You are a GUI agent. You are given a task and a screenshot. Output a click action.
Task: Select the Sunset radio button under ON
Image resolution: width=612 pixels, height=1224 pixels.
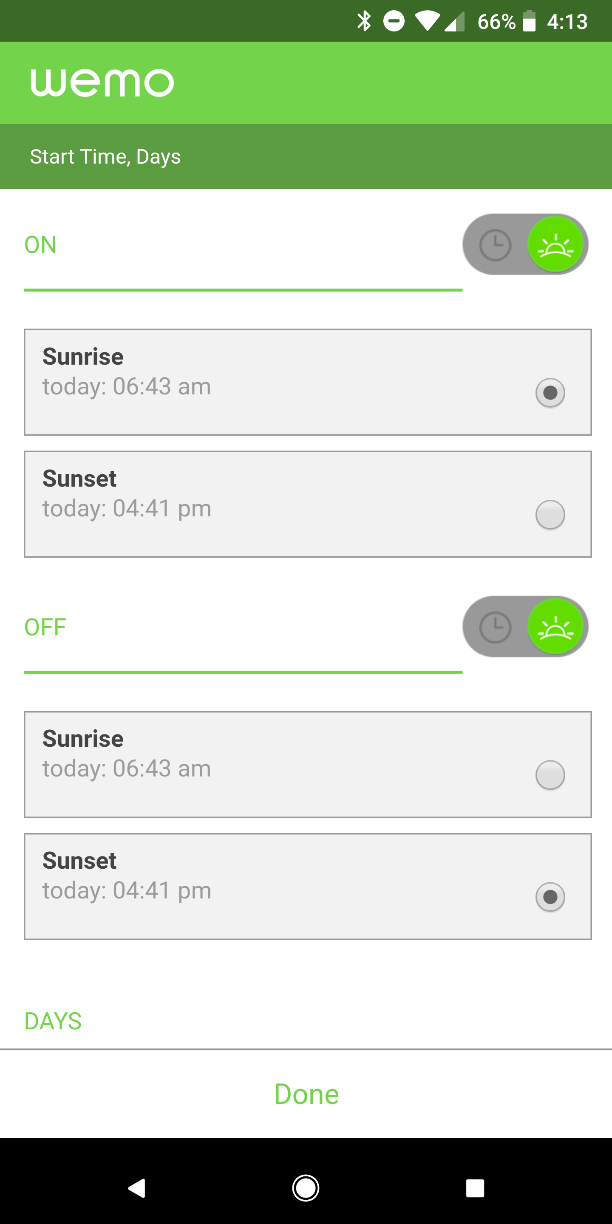click(x=550, y=515)
